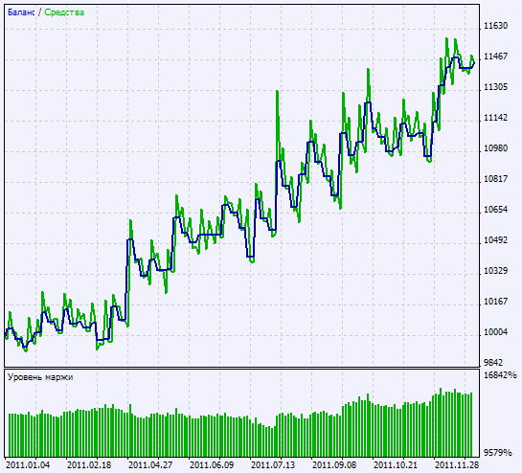Click the 11630 price axis label

pyautogui.click(x=495, y=26)
